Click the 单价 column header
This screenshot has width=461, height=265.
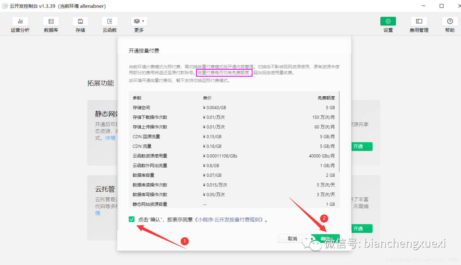point(207,98)
